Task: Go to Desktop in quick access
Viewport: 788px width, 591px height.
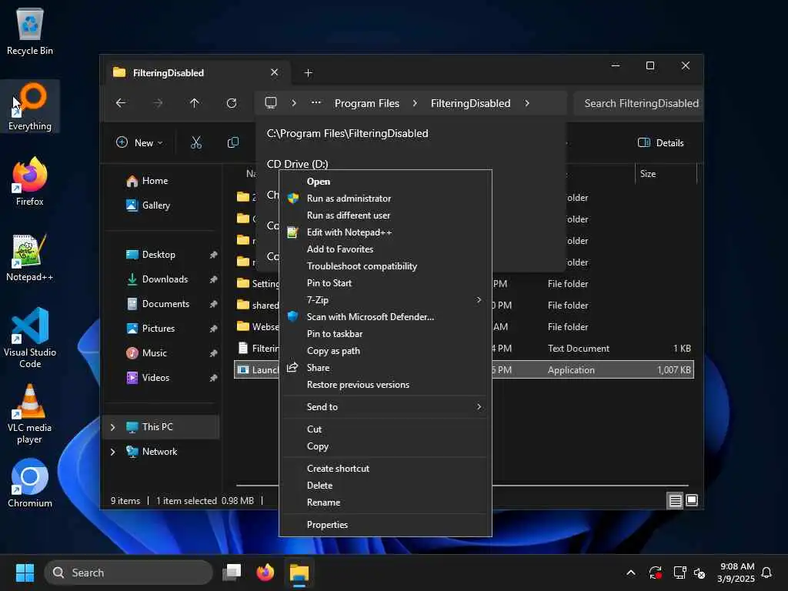Action: [x=151, y=255]
